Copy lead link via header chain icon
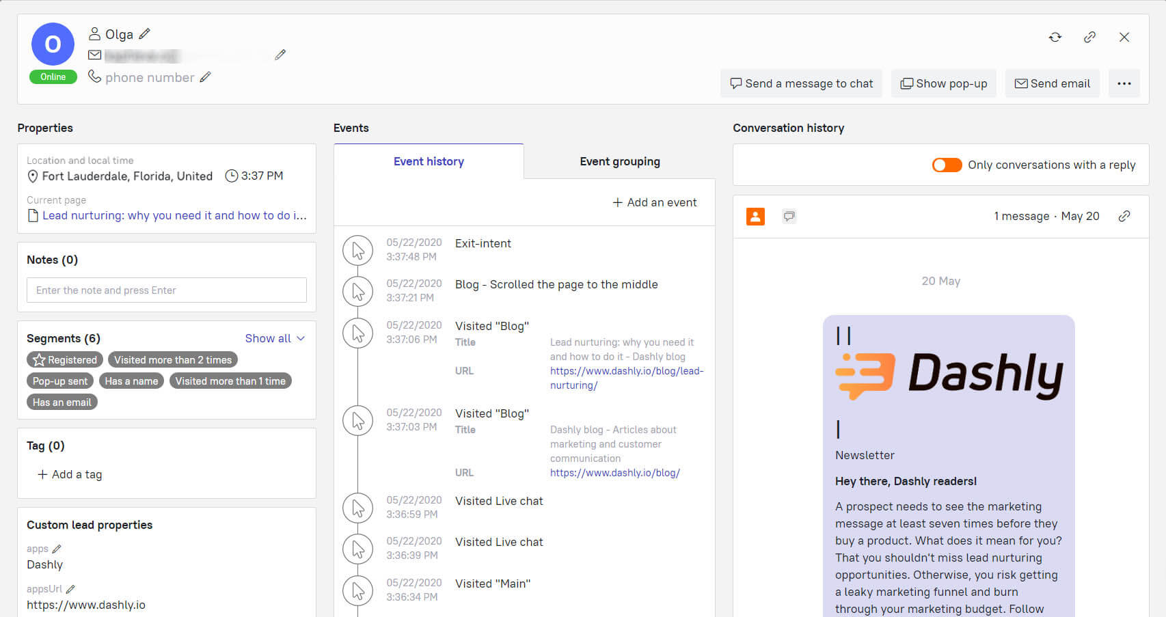The height and width of the screenshot is (617, 1166). tap(1090, 37)
